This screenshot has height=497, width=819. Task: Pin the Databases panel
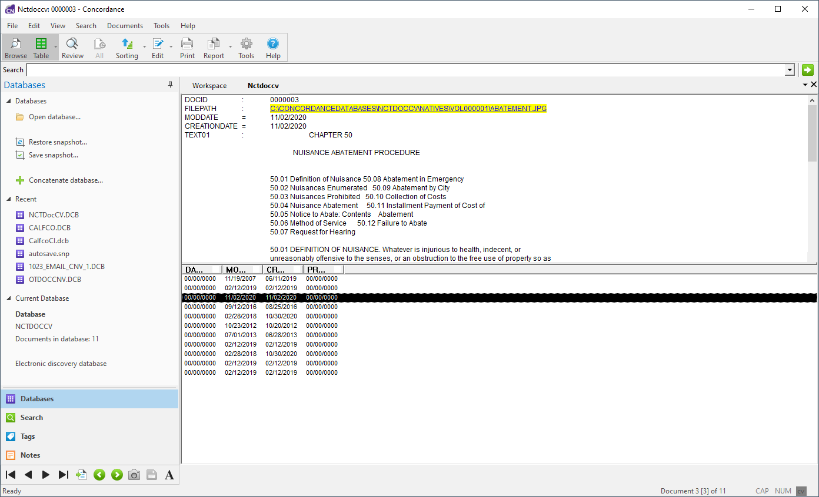pyautogui.click(x=171, y=85)
